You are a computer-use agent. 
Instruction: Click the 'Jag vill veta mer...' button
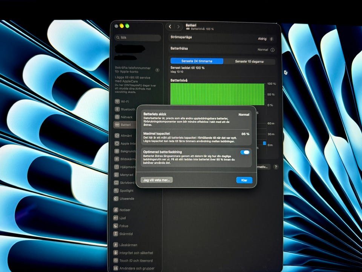pos(156,180)
